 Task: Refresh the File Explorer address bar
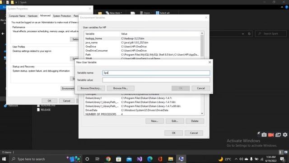[x=249, y=34]
